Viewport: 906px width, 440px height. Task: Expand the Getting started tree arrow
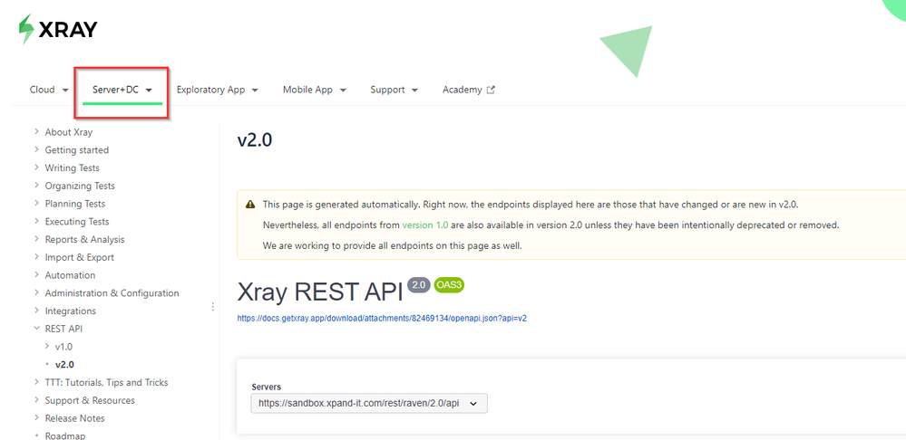point(36,150)
